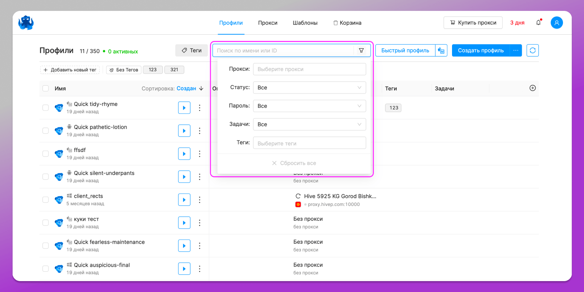Toggle the select-all checkbox in header
The width and height of the screenshot is (584, 292).
(x=46, y=88)
